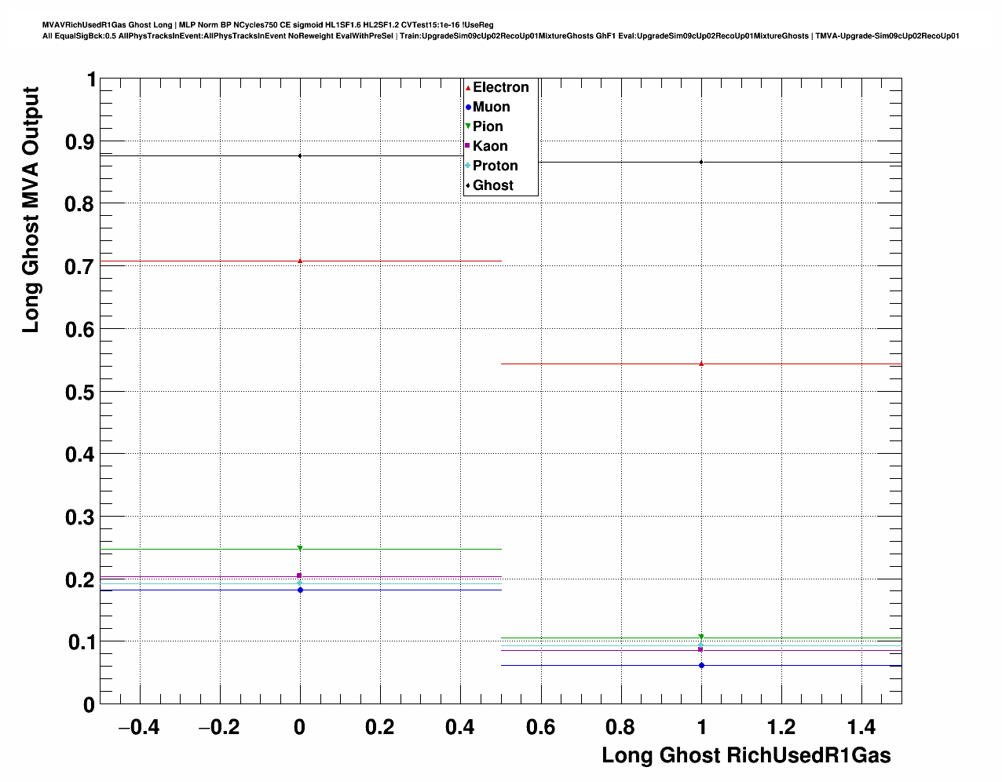Select the Electron data point at x=1
1002x782 pixels.
(701, 364)
